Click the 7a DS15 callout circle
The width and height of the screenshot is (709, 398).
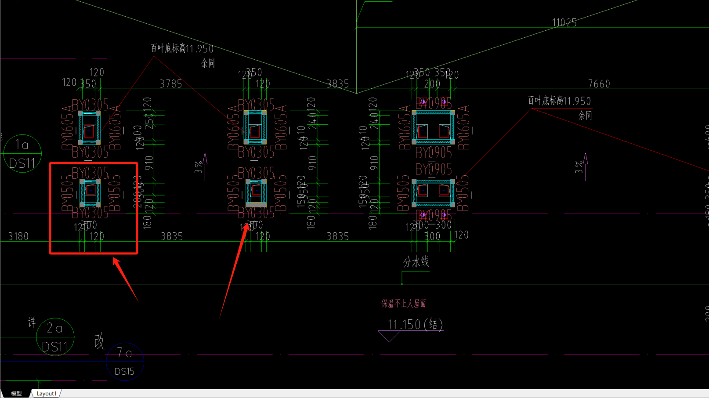click(125, 362)
